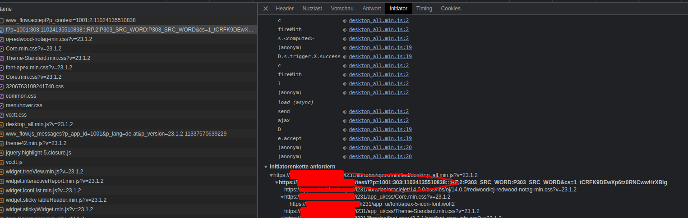Click the JS icon next to vcctt.js
The height and width of the screenshot is (218, 688).
(x=2, y=162)
